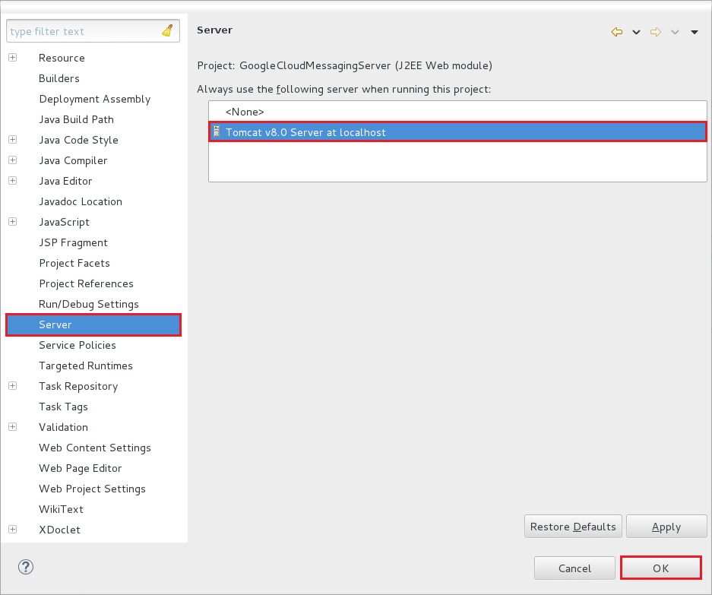The image size is (712, 595).
Task: Click the forward navigation arrow icon
Action: tap(655, 32)
